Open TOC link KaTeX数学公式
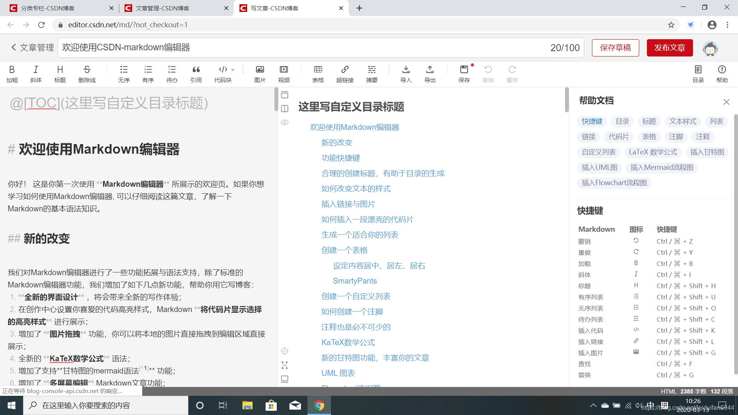Viewport: 738px width, 415px height. click(348, 342)
